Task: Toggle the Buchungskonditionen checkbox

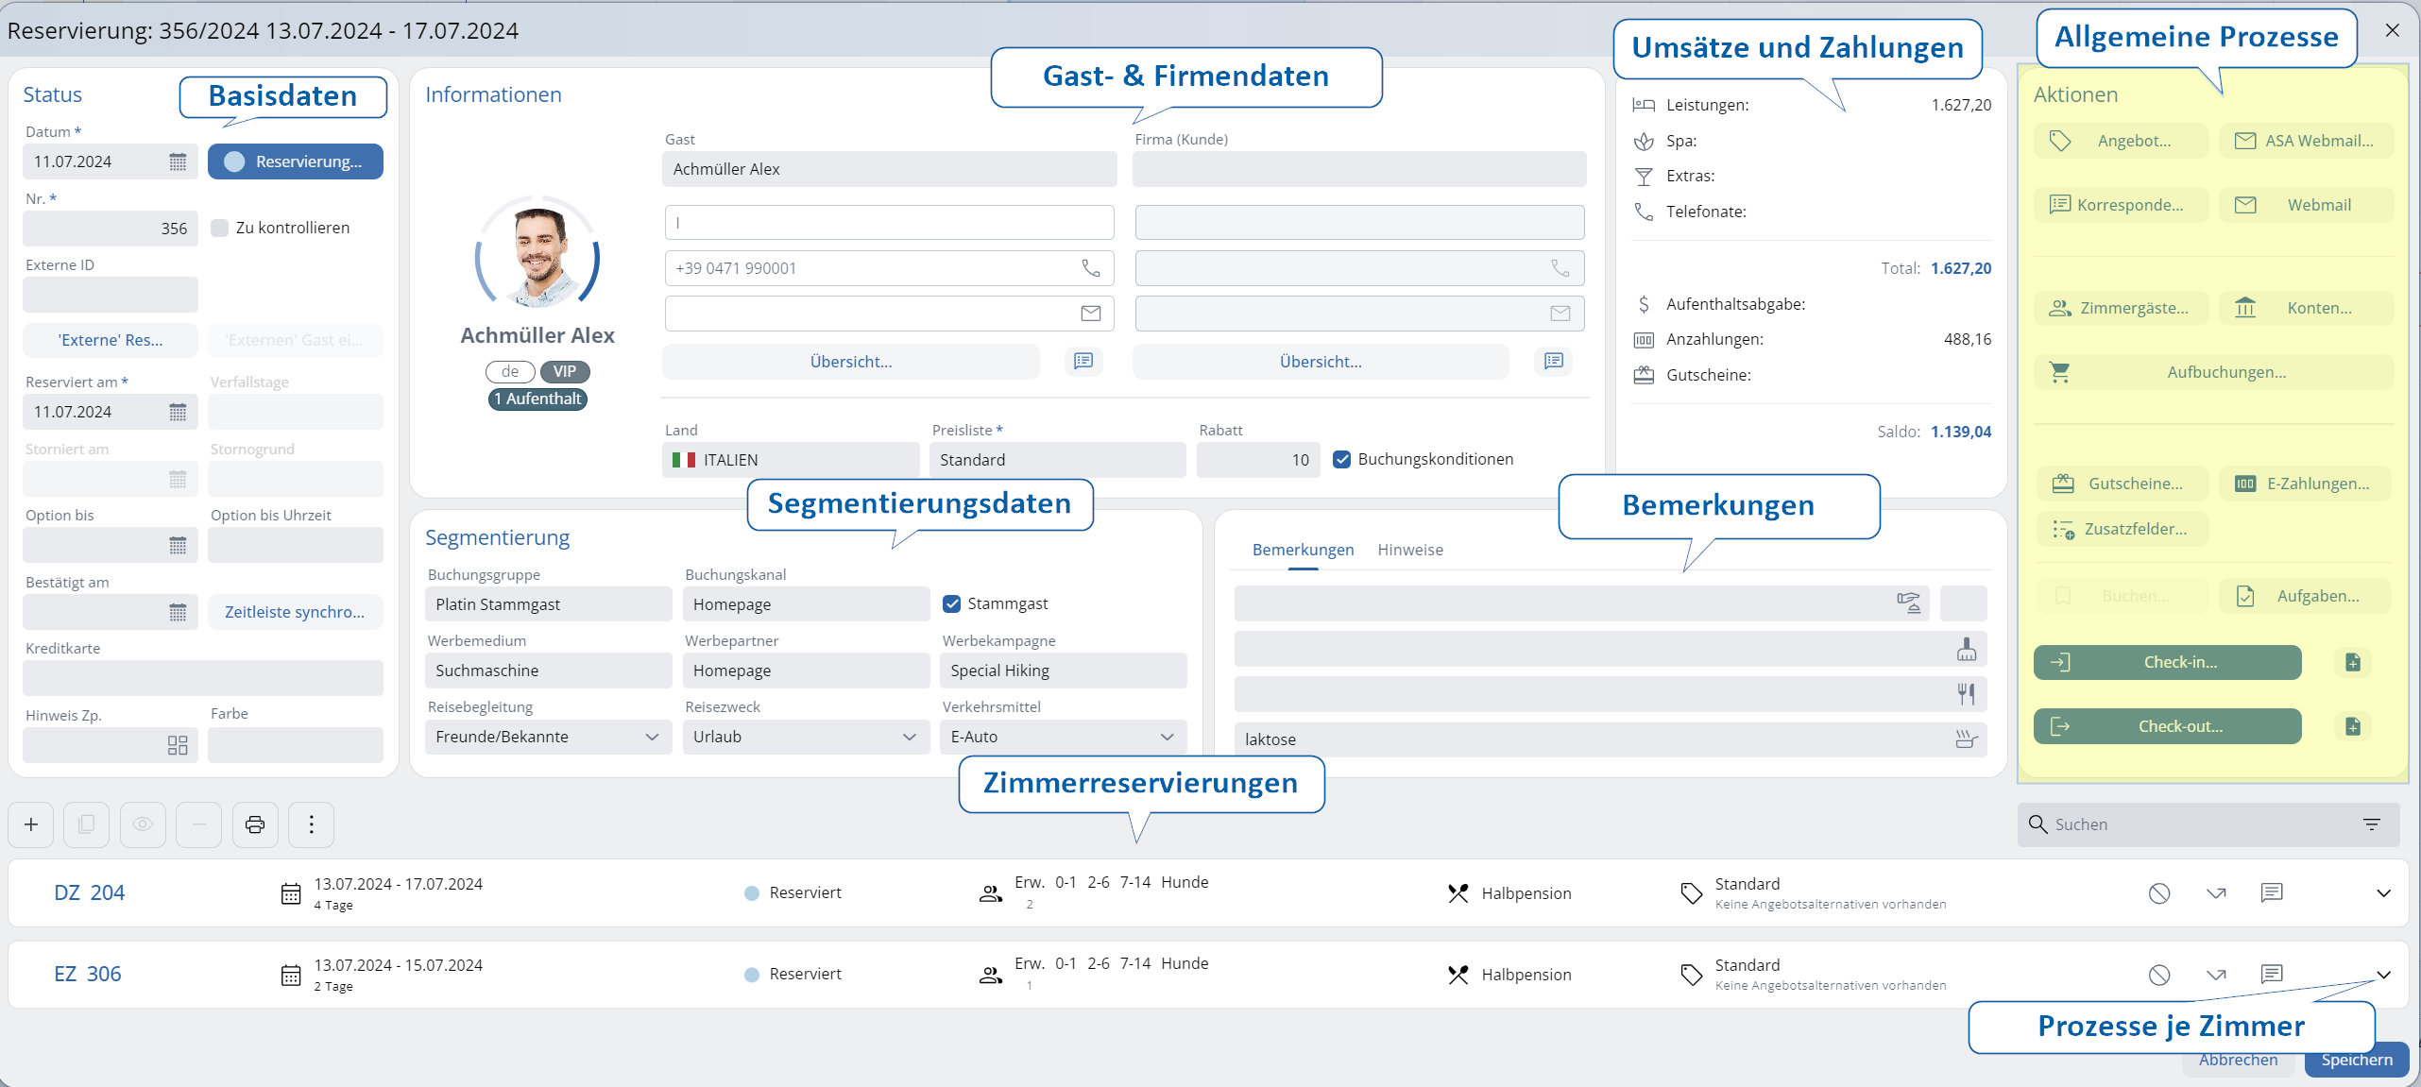Action: [1341, 459]
